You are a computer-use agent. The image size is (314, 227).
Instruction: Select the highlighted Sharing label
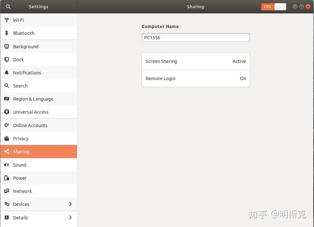[21, 152]
